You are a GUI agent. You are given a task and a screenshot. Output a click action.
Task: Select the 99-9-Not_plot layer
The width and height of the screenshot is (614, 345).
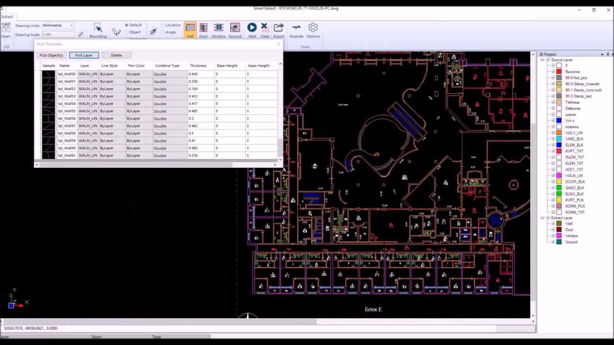coord(576,78)
